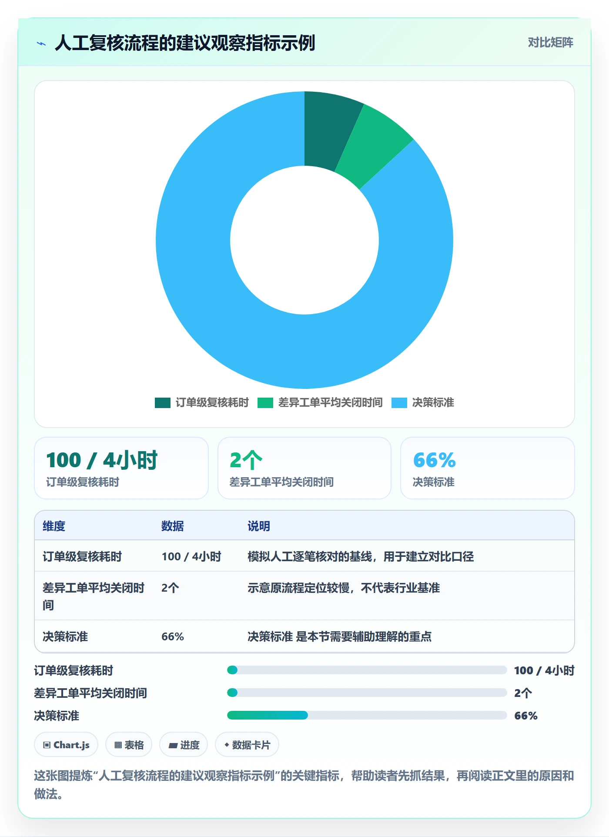
Task: Open the 66% data card
Action: click(487, 468)
